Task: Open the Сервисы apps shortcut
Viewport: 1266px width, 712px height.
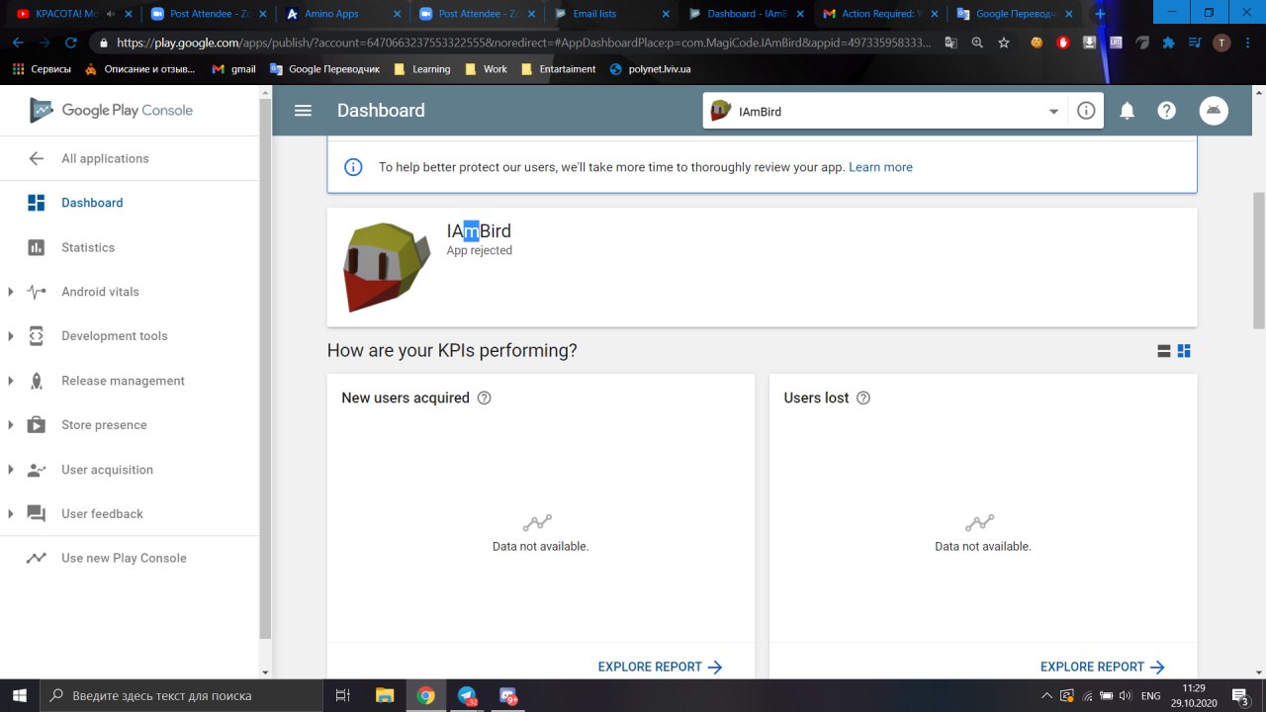Action: coord(42,69)
